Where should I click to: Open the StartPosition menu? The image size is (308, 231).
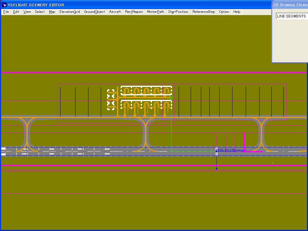point(178,12)
